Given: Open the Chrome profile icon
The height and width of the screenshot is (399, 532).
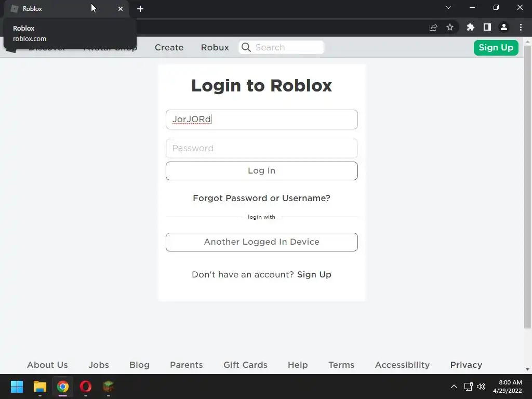Looking at the screenshot, I should [x=504, y=27].
